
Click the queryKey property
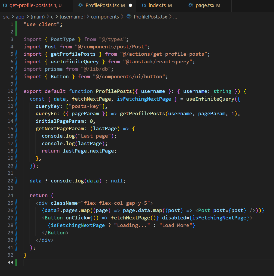coord(48,106)
